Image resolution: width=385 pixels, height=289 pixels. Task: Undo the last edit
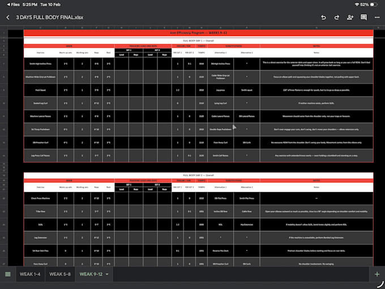[x=323, y=18]
